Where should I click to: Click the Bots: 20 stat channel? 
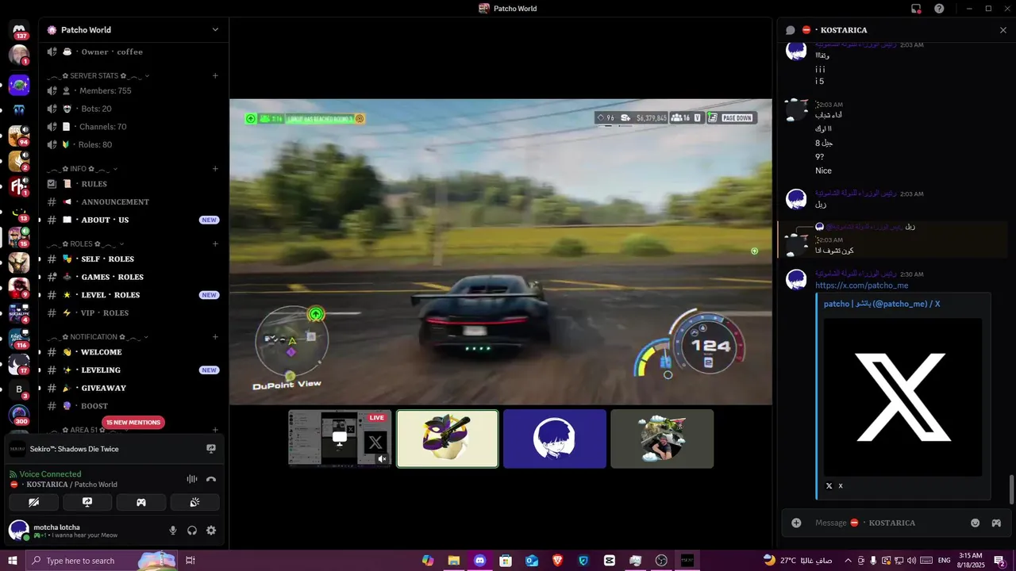coord(132,109)
